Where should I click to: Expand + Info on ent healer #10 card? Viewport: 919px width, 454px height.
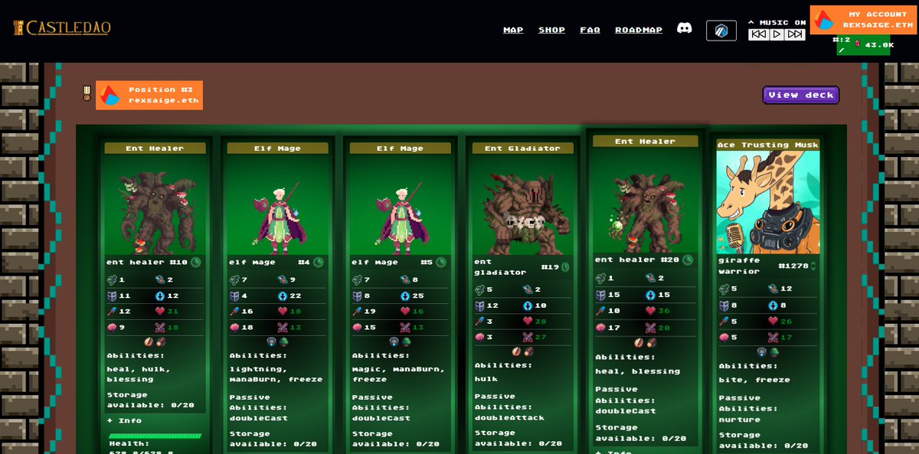click(124, 420)
